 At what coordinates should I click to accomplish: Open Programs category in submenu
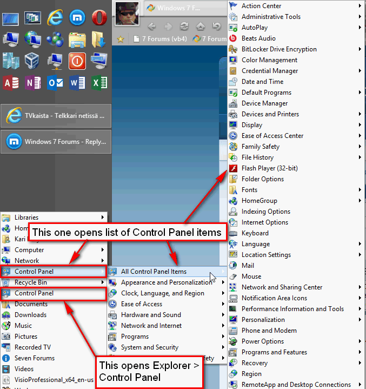(167, 337)
